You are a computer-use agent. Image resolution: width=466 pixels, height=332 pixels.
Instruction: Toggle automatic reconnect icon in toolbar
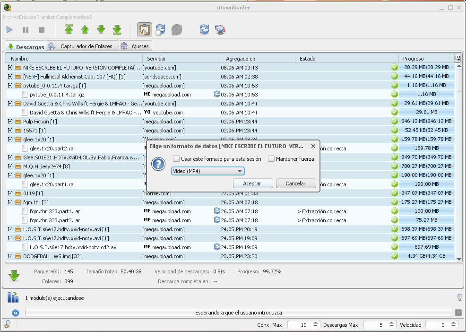coord(161,29)
